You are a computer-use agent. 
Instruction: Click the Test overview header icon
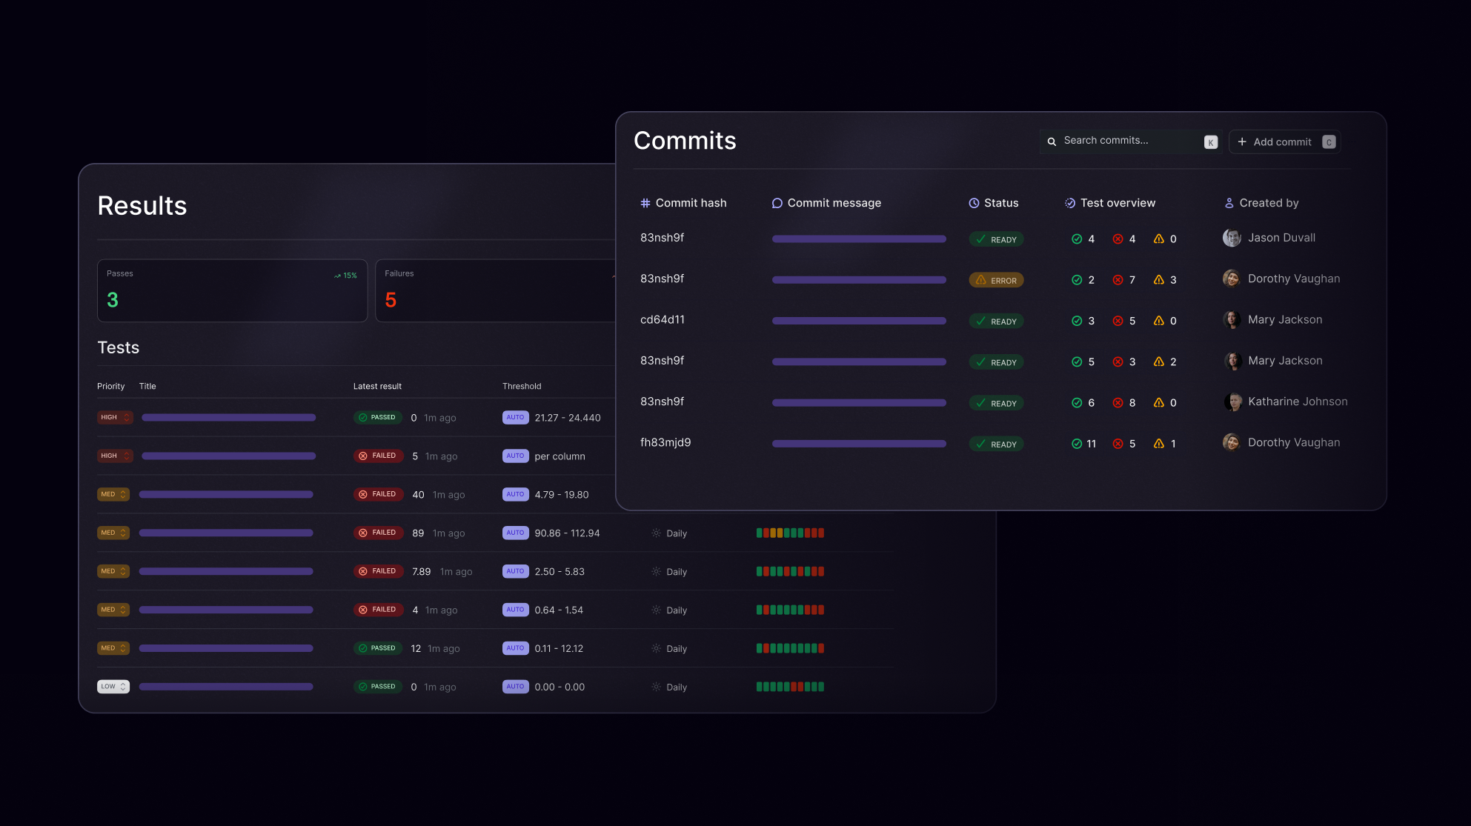click(1069, 203)
